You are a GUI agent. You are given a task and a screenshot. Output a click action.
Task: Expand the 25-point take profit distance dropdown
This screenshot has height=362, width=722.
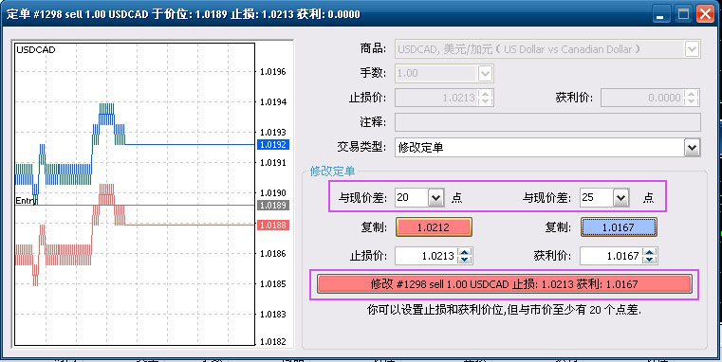click(620, 198)
